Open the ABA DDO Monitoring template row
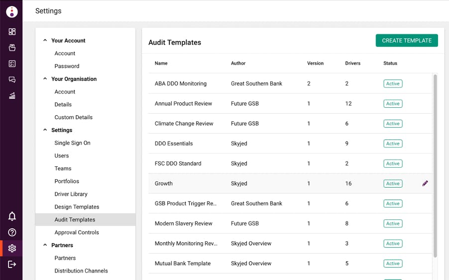The width and height of the screenshot is (449, 280). (181, 84)
